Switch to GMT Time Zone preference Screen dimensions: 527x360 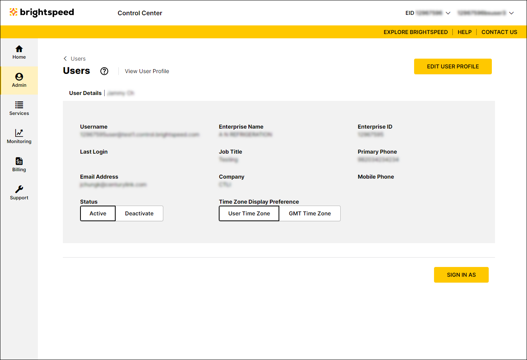[x=310, y=213]
